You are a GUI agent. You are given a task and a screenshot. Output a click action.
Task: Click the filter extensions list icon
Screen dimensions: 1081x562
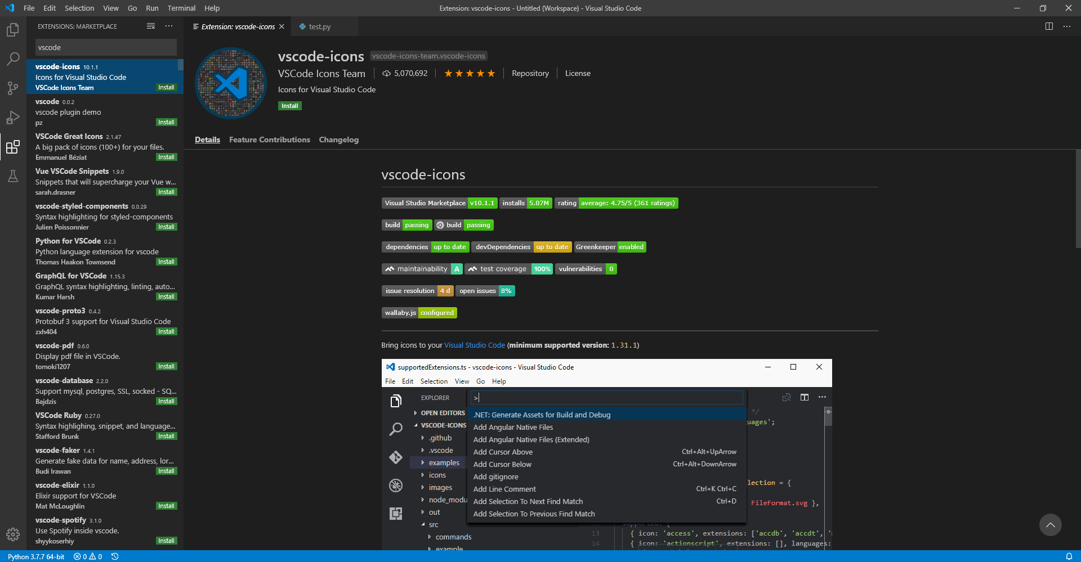click(151, 26)
